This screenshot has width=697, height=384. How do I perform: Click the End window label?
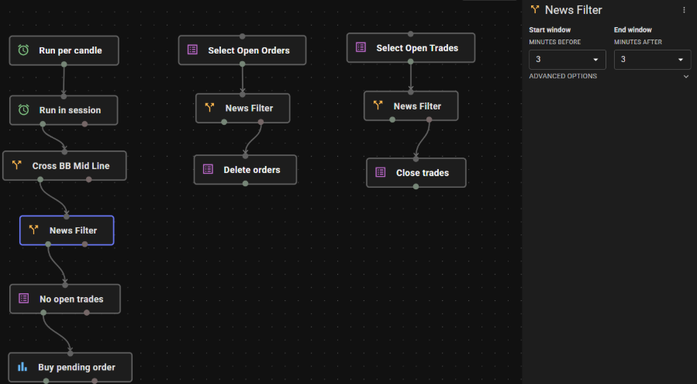(x=633, y=29)
